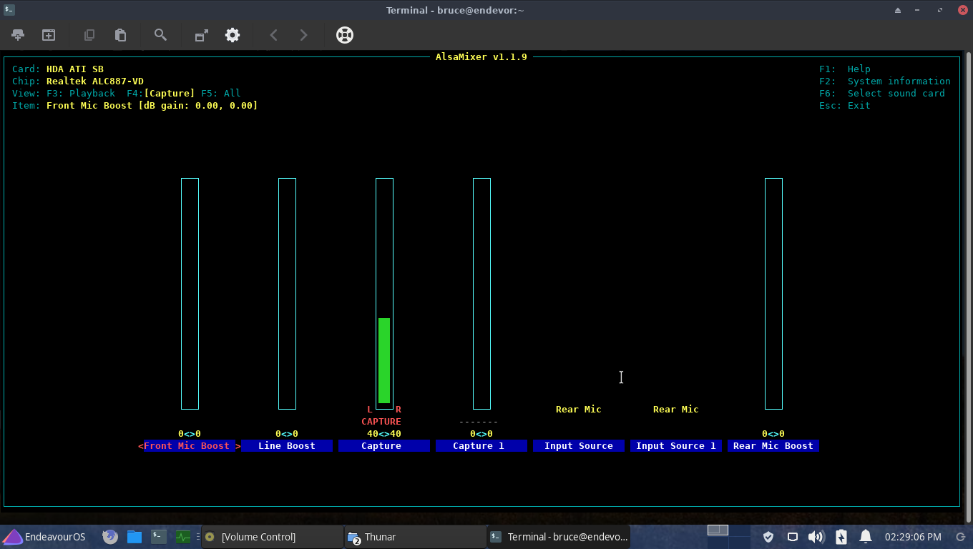Click the terminal window menu icon
973x549 pixels.
coord(9,10)
